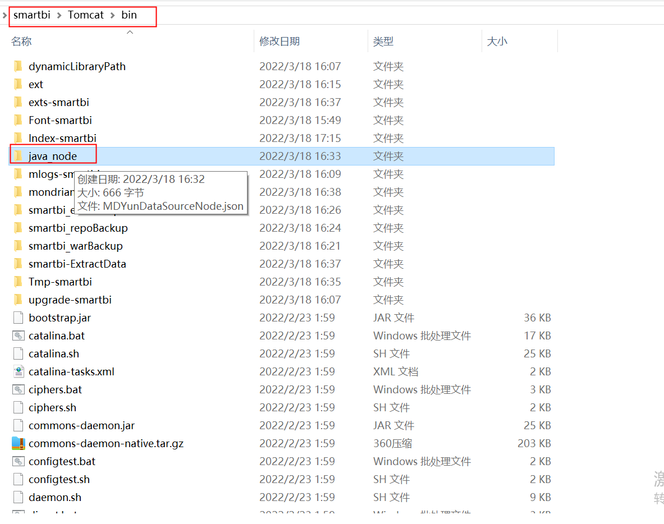Click the 360压缩 file type cell

click(x=392, y=444)
